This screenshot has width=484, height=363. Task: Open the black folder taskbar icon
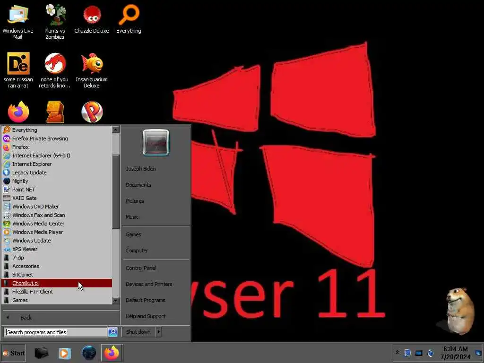tap(42, 353)
